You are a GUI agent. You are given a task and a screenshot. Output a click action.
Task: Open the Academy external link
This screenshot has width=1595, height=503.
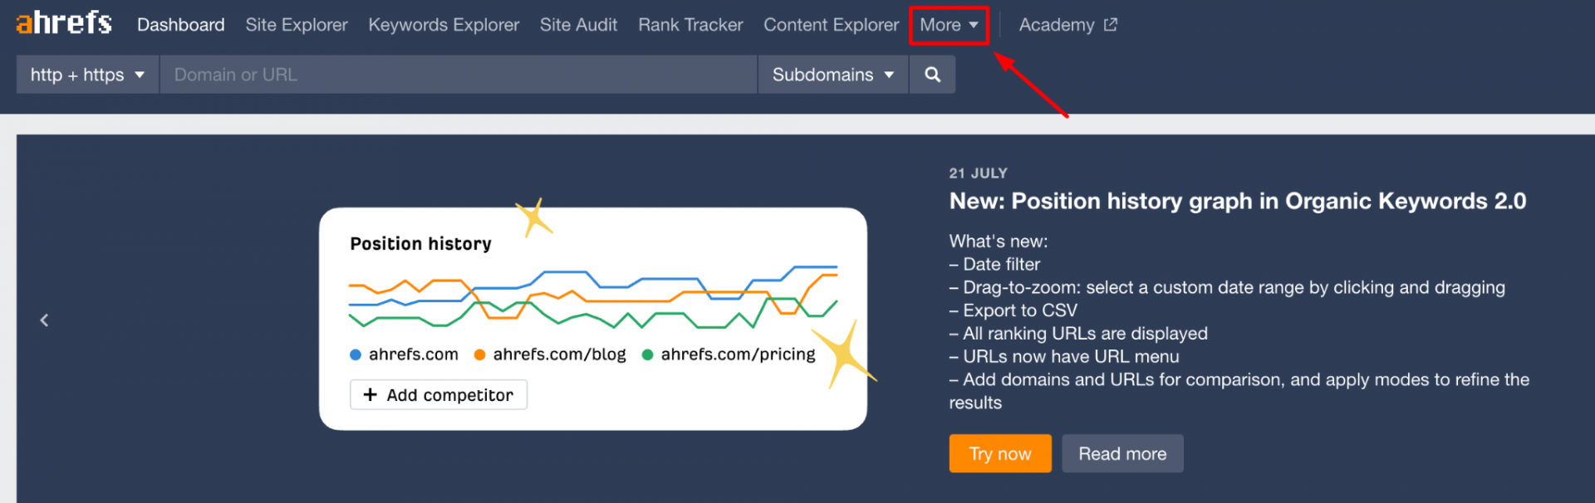tap(1067, 25)
